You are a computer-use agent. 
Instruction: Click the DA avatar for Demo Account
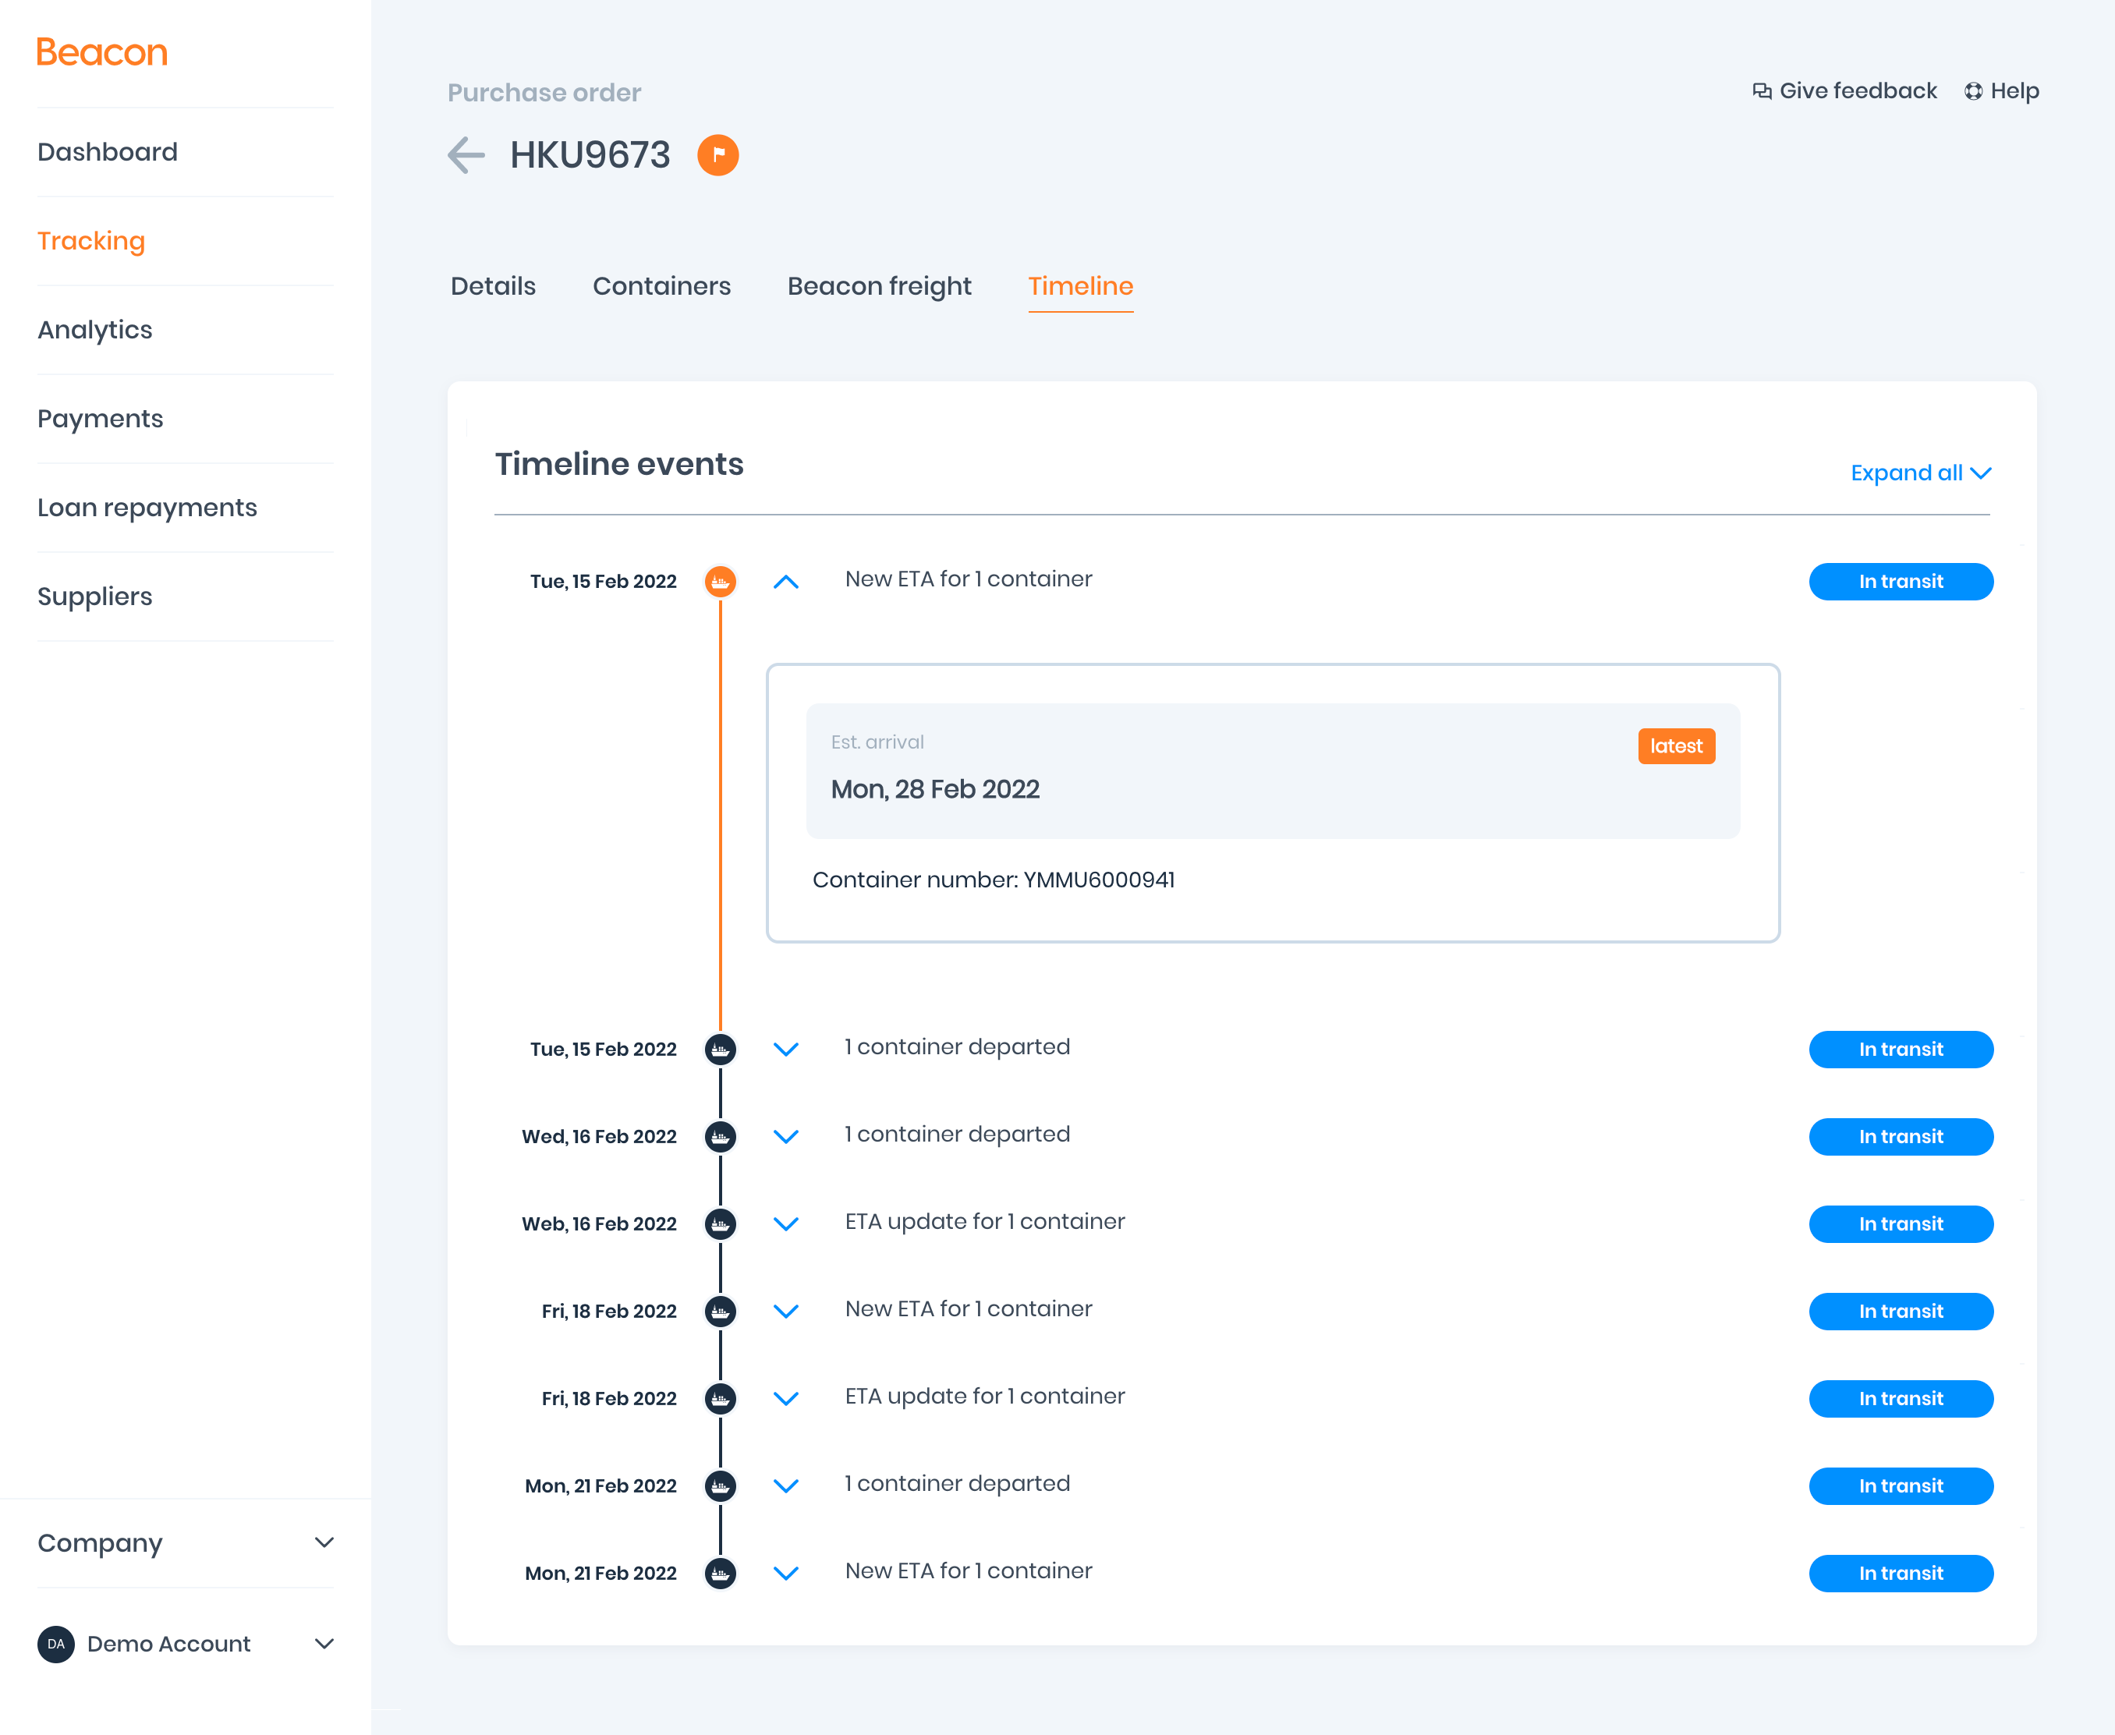56,1644
